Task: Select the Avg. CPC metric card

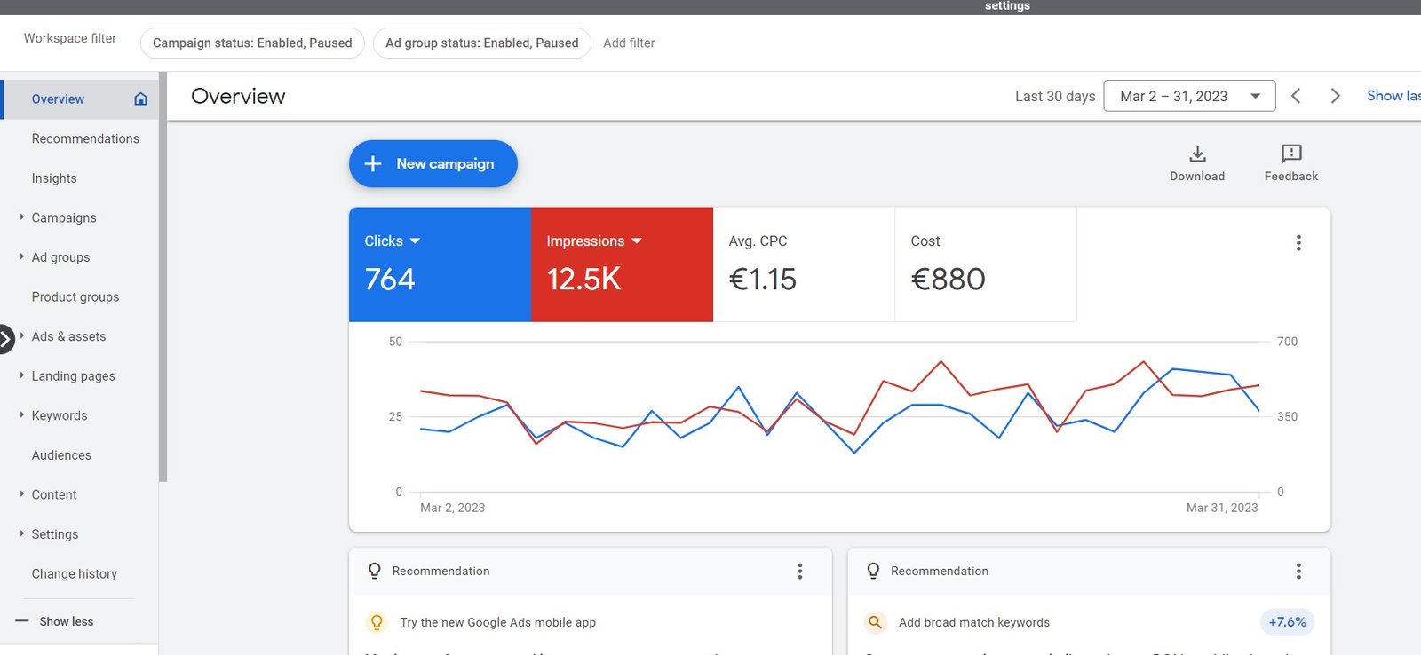Action: 804,264
